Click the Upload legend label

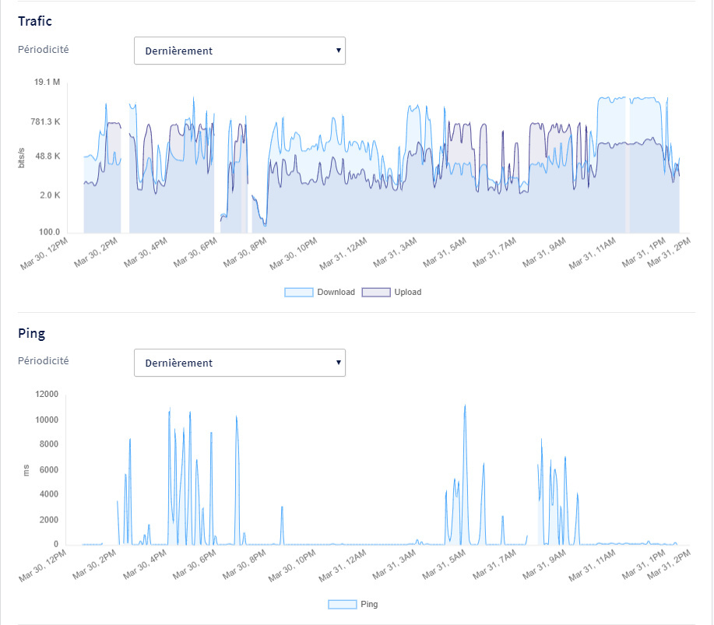[407, 293]
